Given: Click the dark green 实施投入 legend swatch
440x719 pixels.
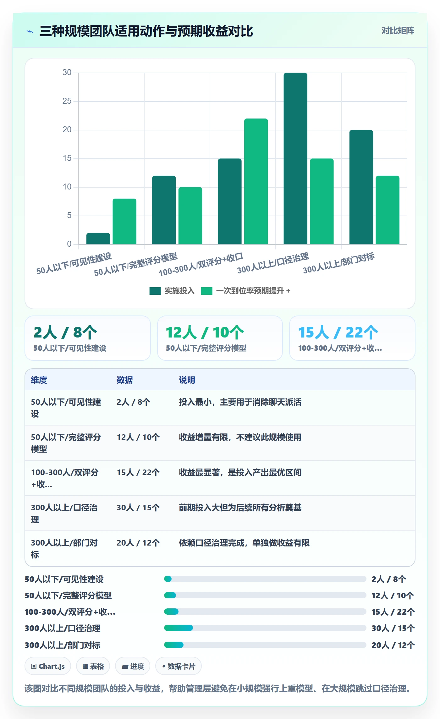Looking at the screenshot, I should (x=155, y=291).
